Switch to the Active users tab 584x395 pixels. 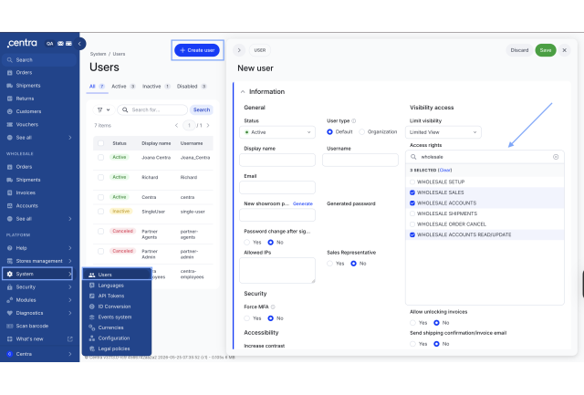123,87
